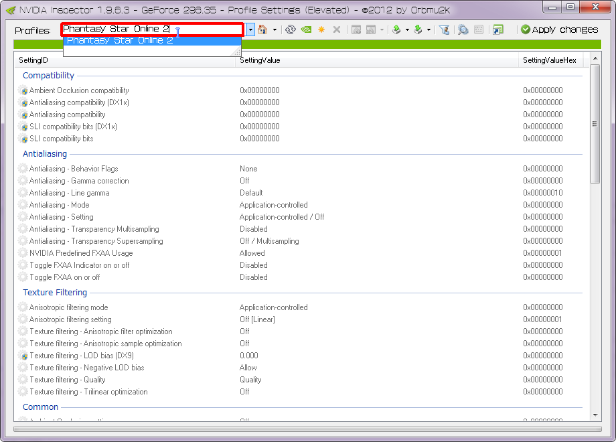Click gear icon beside Antialiasing - Setting
This screenshot has height=442, width=616.
pyautogui.click(x=23, y=217)
